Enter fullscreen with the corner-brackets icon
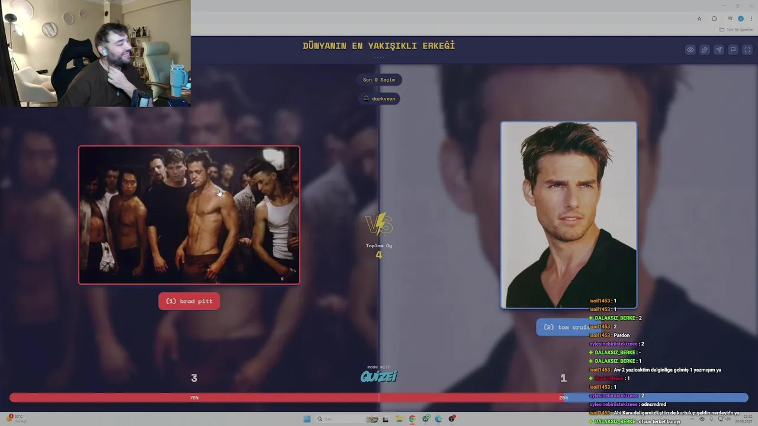Image resolution: width=758 pixels, height=426 pixels. point(747,50)
